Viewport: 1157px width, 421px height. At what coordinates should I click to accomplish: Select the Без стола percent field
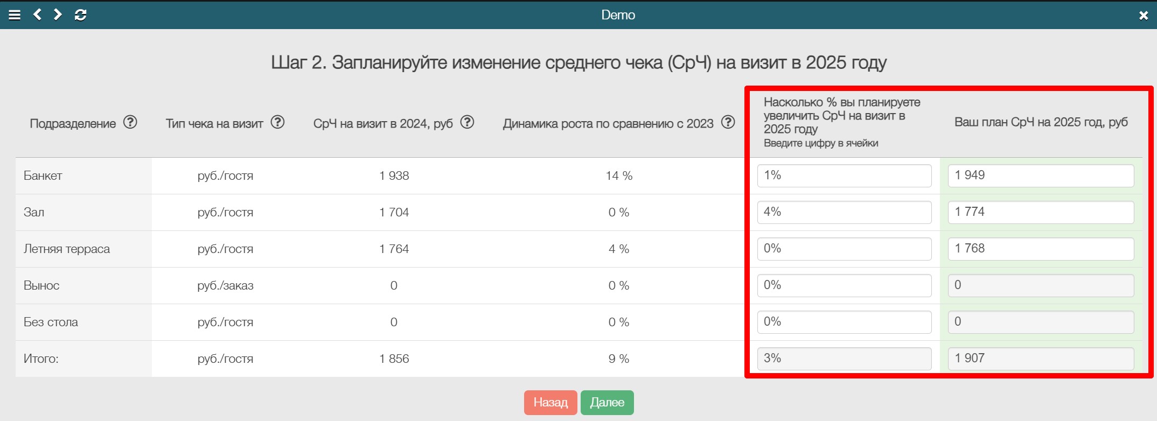coord(844,322)
